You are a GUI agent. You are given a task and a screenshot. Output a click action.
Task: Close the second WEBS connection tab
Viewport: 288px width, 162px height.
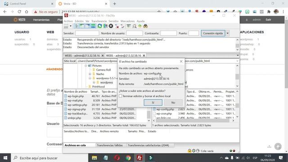point(144,55)
